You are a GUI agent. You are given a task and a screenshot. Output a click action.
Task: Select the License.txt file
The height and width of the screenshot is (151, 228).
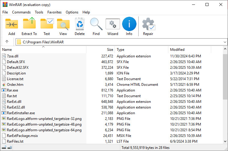pos(15,79)
